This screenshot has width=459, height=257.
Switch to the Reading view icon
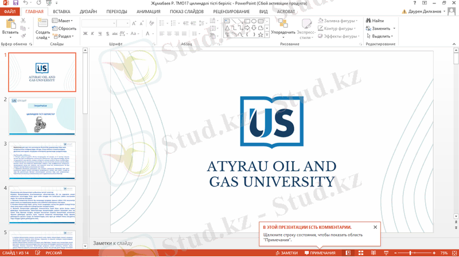374,253
